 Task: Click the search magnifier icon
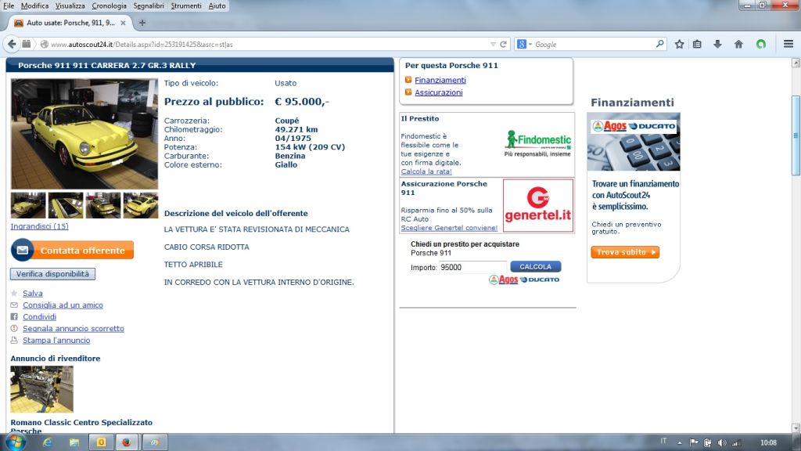[x=660, y=44]
